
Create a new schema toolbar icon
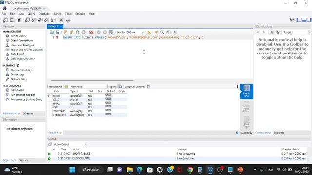[27, 19]
